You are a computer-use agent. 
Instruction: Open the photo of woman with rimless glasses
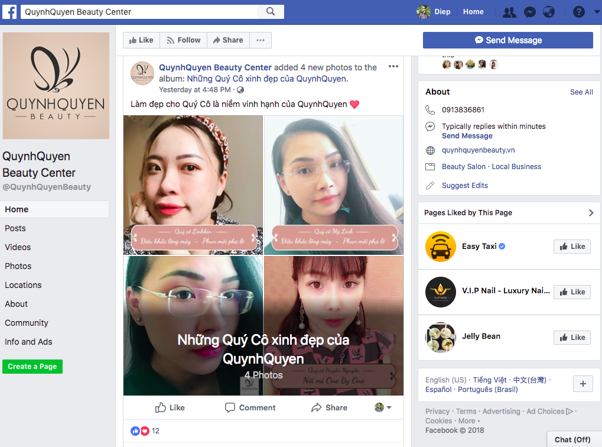[x=193, y=326]
